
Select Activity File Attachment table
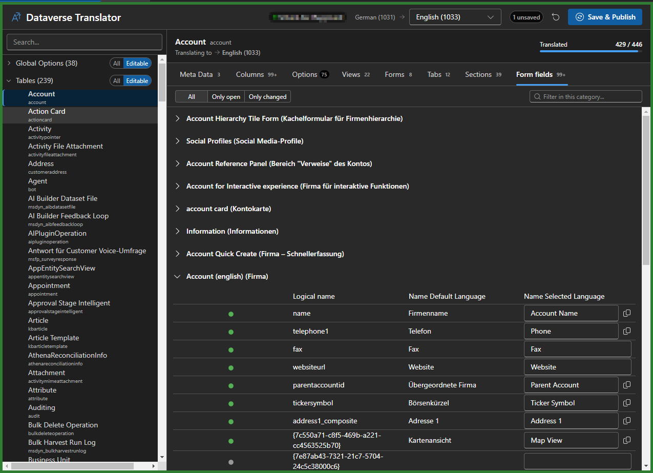80,150
